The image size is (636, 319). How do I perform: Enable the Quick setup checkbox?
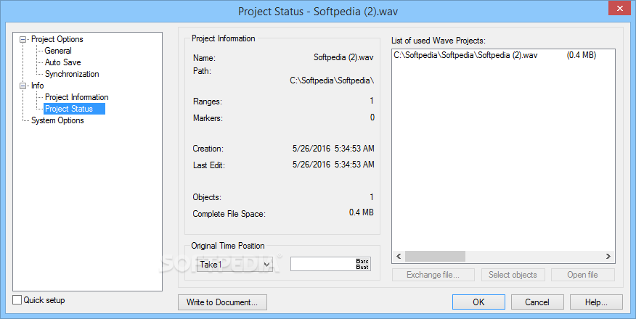pos(17,300)
